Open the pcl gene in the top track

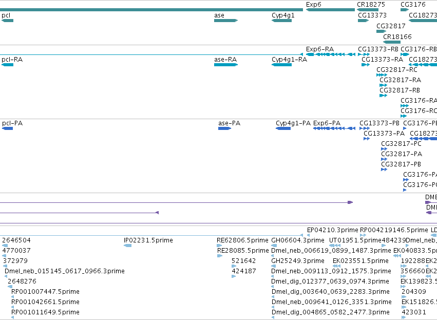coord(7,21)
